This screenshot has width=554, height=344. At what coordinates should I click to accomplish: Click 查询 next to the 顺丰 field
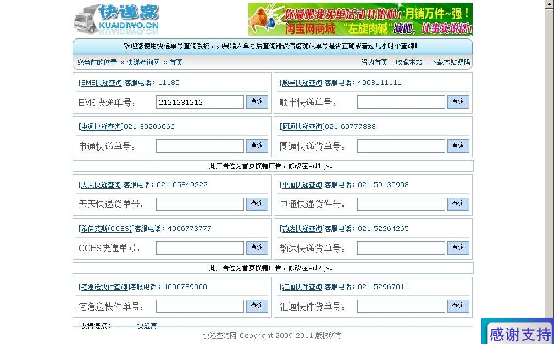[458, 101]
